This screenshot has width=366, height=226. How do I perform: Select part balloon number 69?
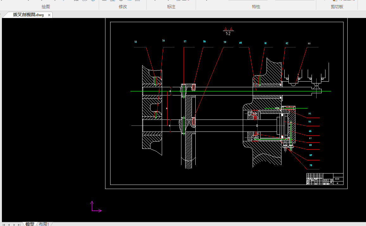pos(311,155)
